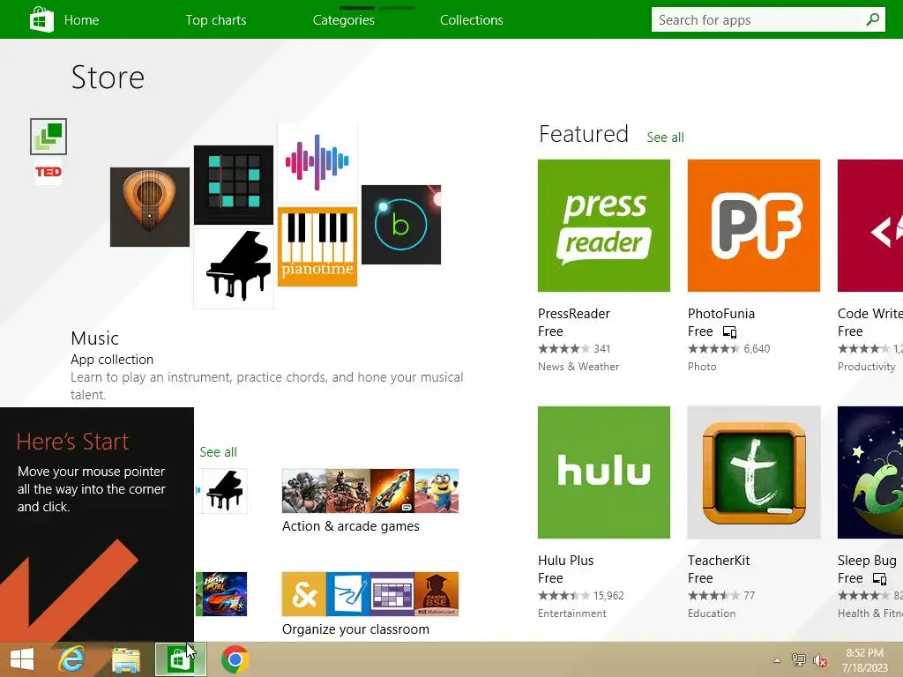Click the Store shopping bag logo icon

click(x=41, y=19)
